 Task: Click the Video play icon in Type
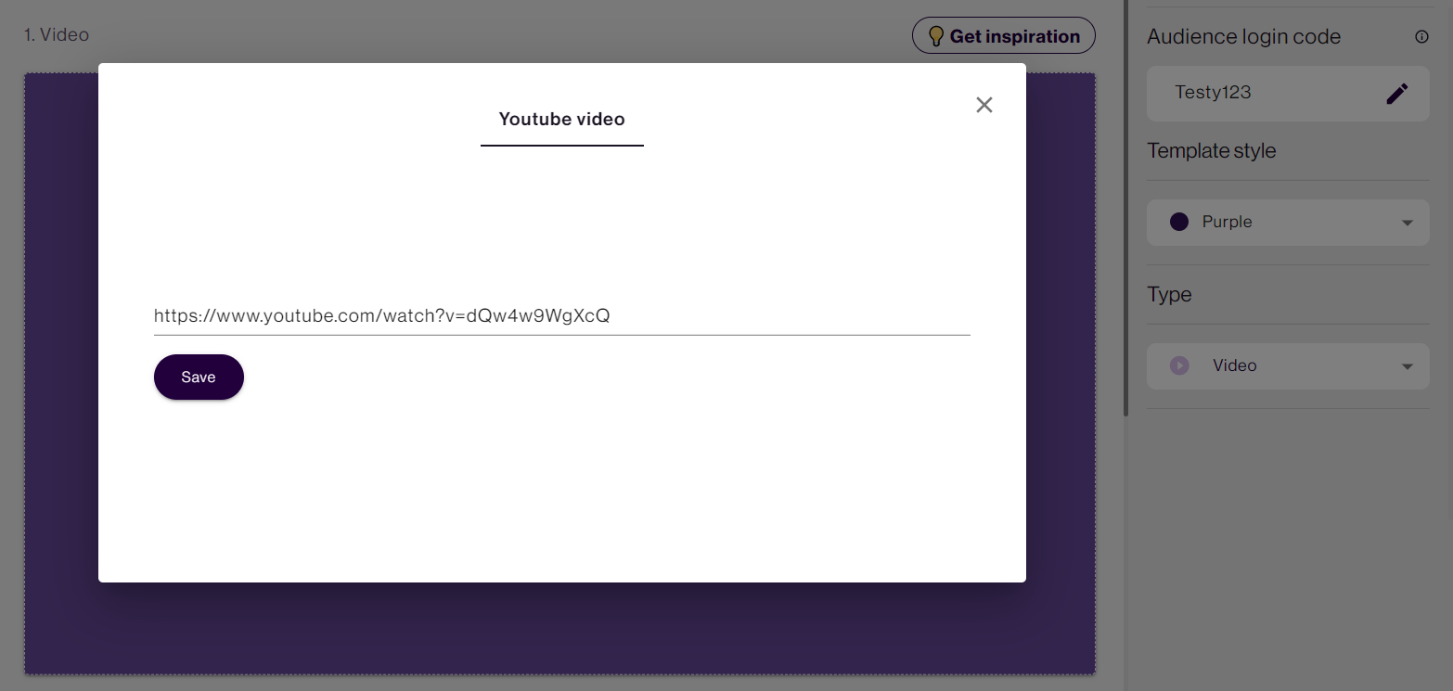(1179, 365)
